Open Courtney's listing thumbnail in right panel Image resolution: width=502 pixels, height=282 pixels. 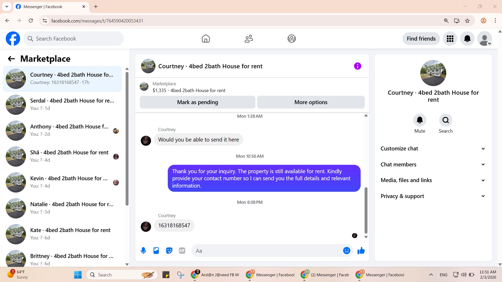pos(433,73)
